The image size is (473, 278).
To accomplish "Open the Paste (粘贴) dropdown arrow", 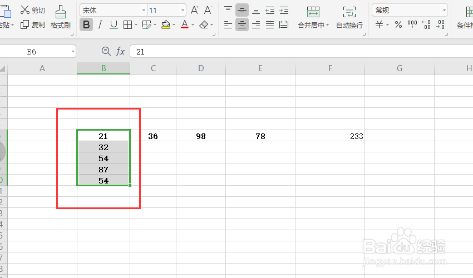I will 12,25.
